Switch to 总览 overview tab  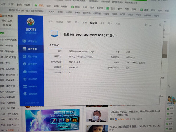50,21
